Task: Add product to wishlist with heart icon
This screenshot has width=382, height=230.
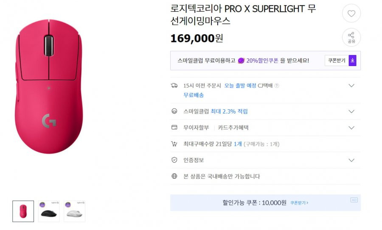Action: (351, 14)
